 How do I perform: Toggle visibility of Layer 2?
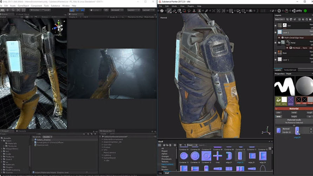click(276, 32)
